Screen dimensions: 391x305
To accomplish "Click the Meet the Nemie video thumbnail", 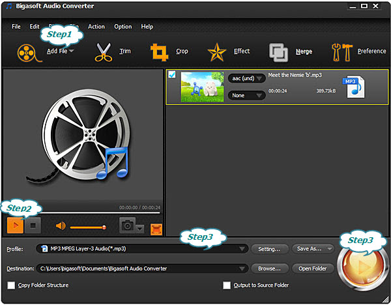I will [202, 87].
